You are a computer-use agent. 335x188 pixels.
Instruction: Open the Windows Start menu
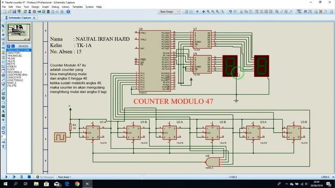click(x=5, y=184)
